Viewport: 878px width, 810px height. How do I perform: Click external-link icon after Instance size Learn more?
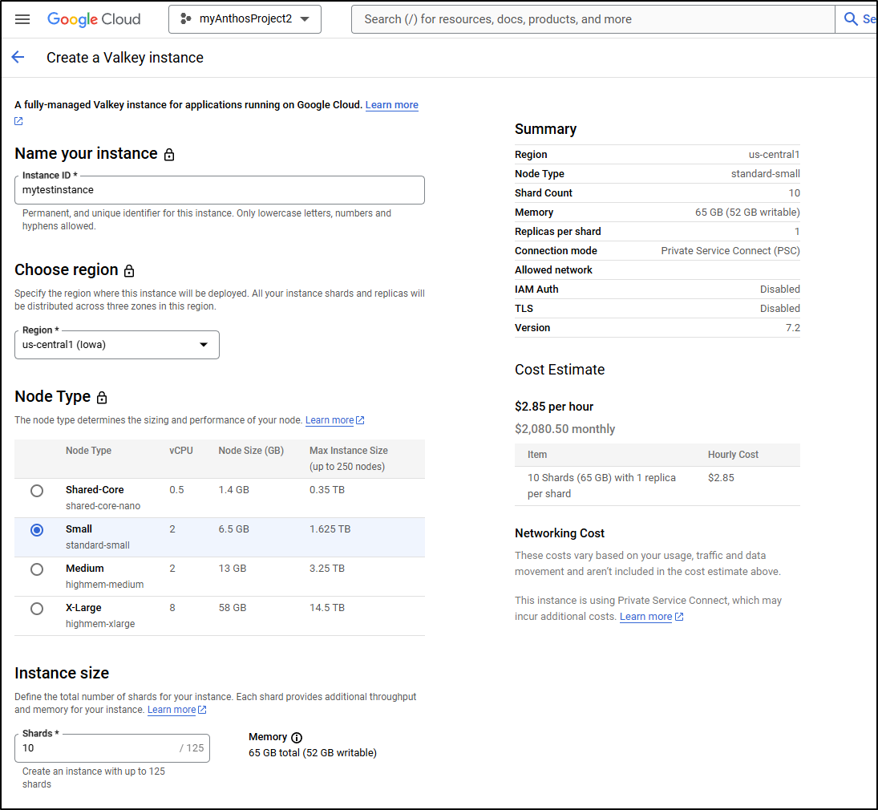tap(202, 710)
